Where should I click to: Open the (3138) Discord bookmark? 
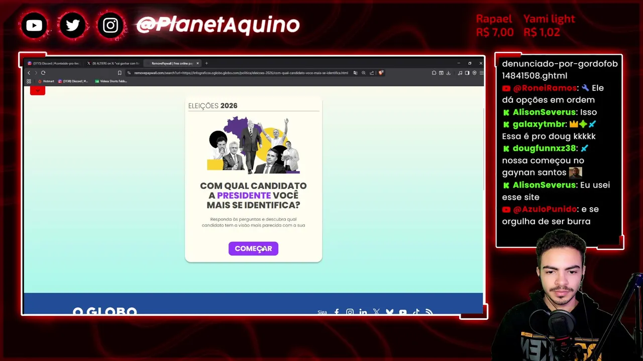tap(73, 81)
